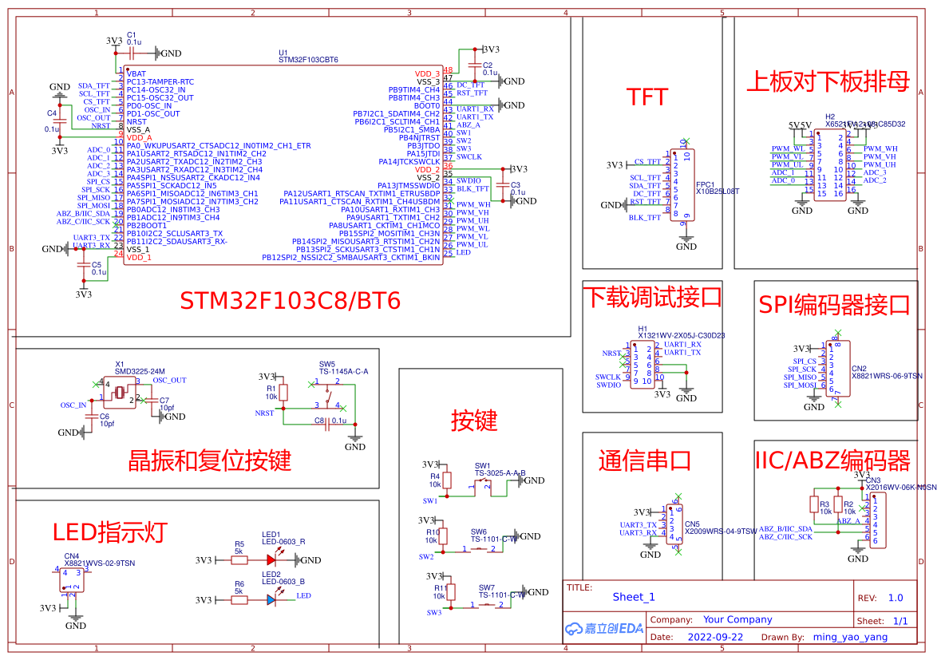This screenshot has width=945, height=660.
Task: Select the U1 STM32F103CBT6 chip symbol
Action: 283,165
